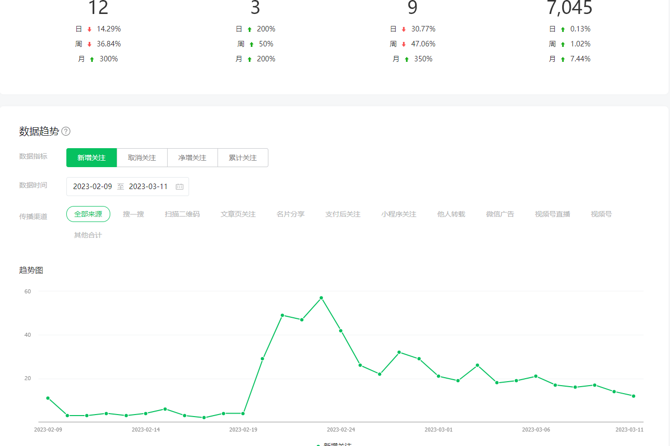The image size is (670, 446).
Task: Filter by 名片分享 channel
Action: coord(291,214)
